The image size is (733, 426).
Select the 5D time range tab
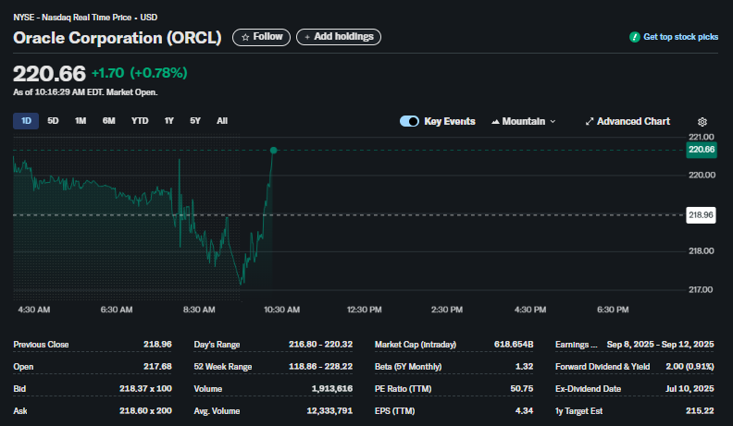pyautogui.click(x=53, y=121)
